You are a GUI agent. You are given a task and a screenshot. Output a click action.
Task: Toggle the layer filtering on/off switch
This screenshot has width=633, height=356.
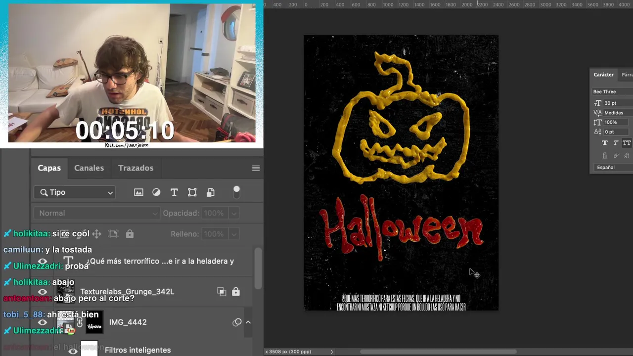tap(236, 192)
